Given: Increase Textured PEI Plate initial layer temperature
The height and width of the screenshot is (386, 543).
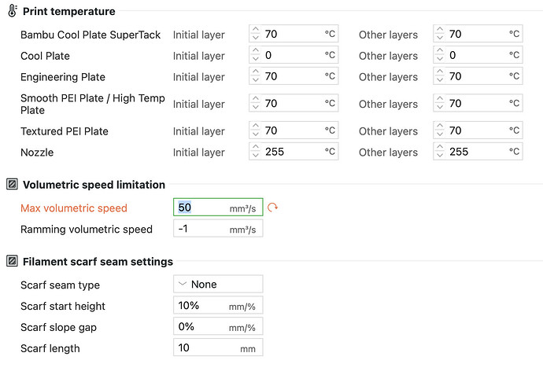Looking at the screenshot, I should point(256,127).
